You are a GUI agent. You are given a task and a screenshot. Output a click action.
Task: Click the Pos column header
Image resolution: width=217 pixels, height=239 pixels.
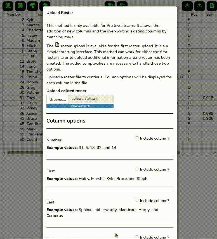194,14
